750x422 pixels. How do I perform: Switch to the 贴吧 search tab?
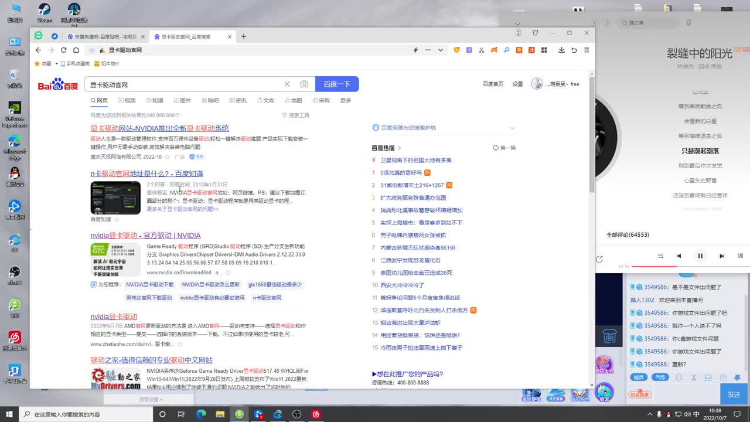click(210, 100)
